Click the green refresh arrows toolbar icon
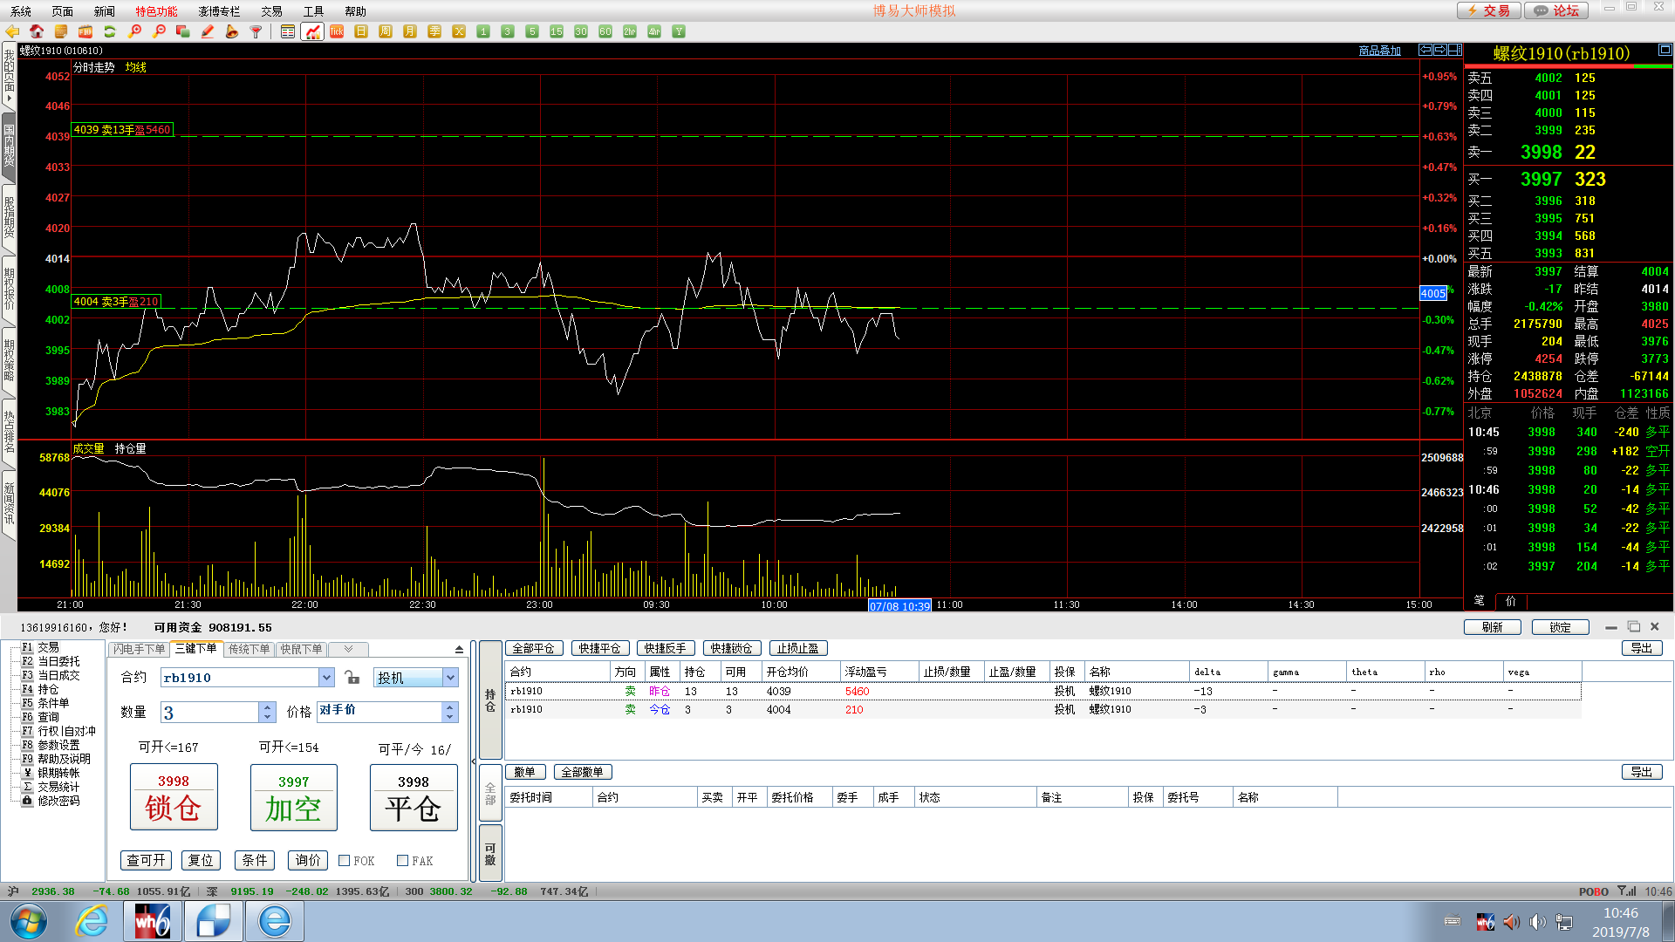The width and height of the screenshot is (1675, 942). [x=110, y=31]
